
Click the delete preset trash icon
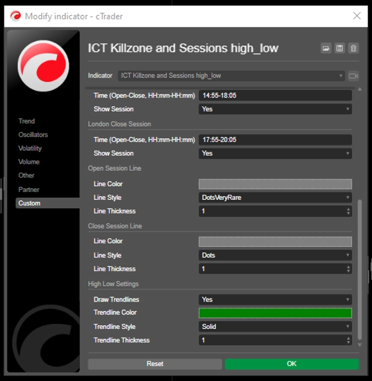353,48
